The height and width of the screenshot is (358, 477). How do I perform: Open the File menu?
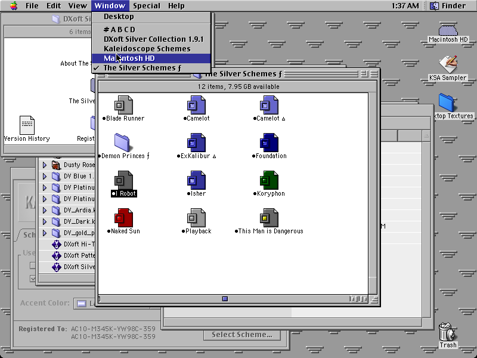[32, 6]
